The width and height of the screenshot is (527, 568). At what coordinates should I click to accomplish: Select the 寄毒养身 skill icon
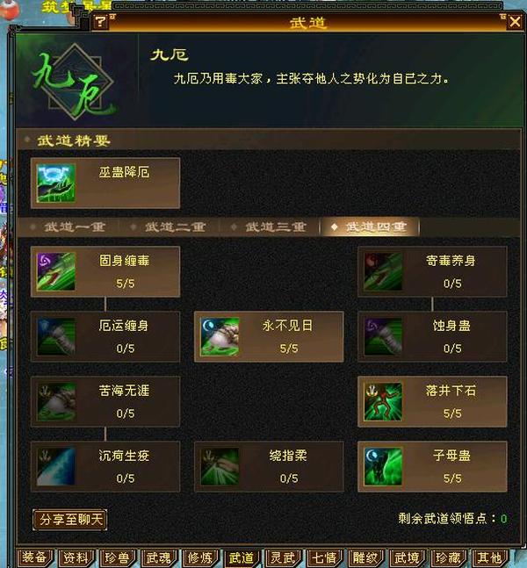click(383, 271)
